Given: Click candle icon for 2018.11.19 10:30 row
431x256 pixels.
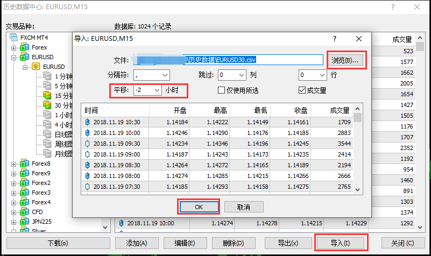Looking at the screenshot, I should (x=88, y=122).
